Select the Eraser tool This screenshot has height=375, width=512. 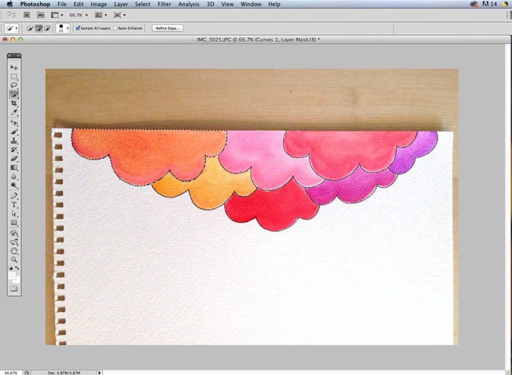(14, 159)
